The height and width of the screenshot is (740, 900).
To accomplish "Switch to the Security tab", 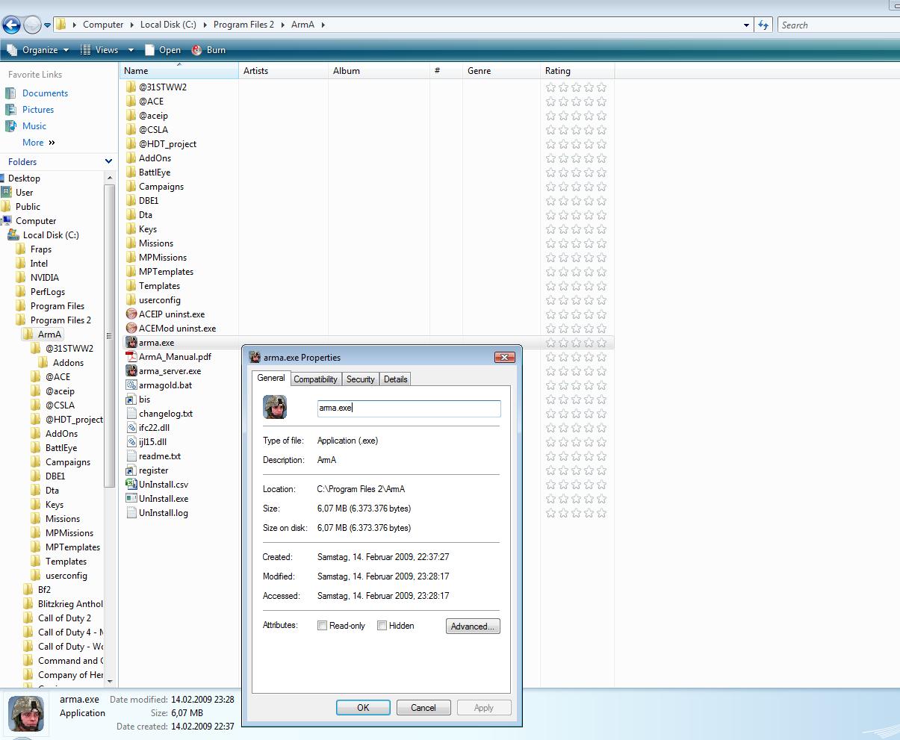I will click(x=360, y=379).
